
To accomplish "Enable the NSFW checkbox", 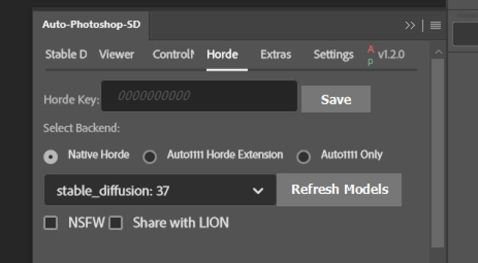I will (x=50, y=223).
